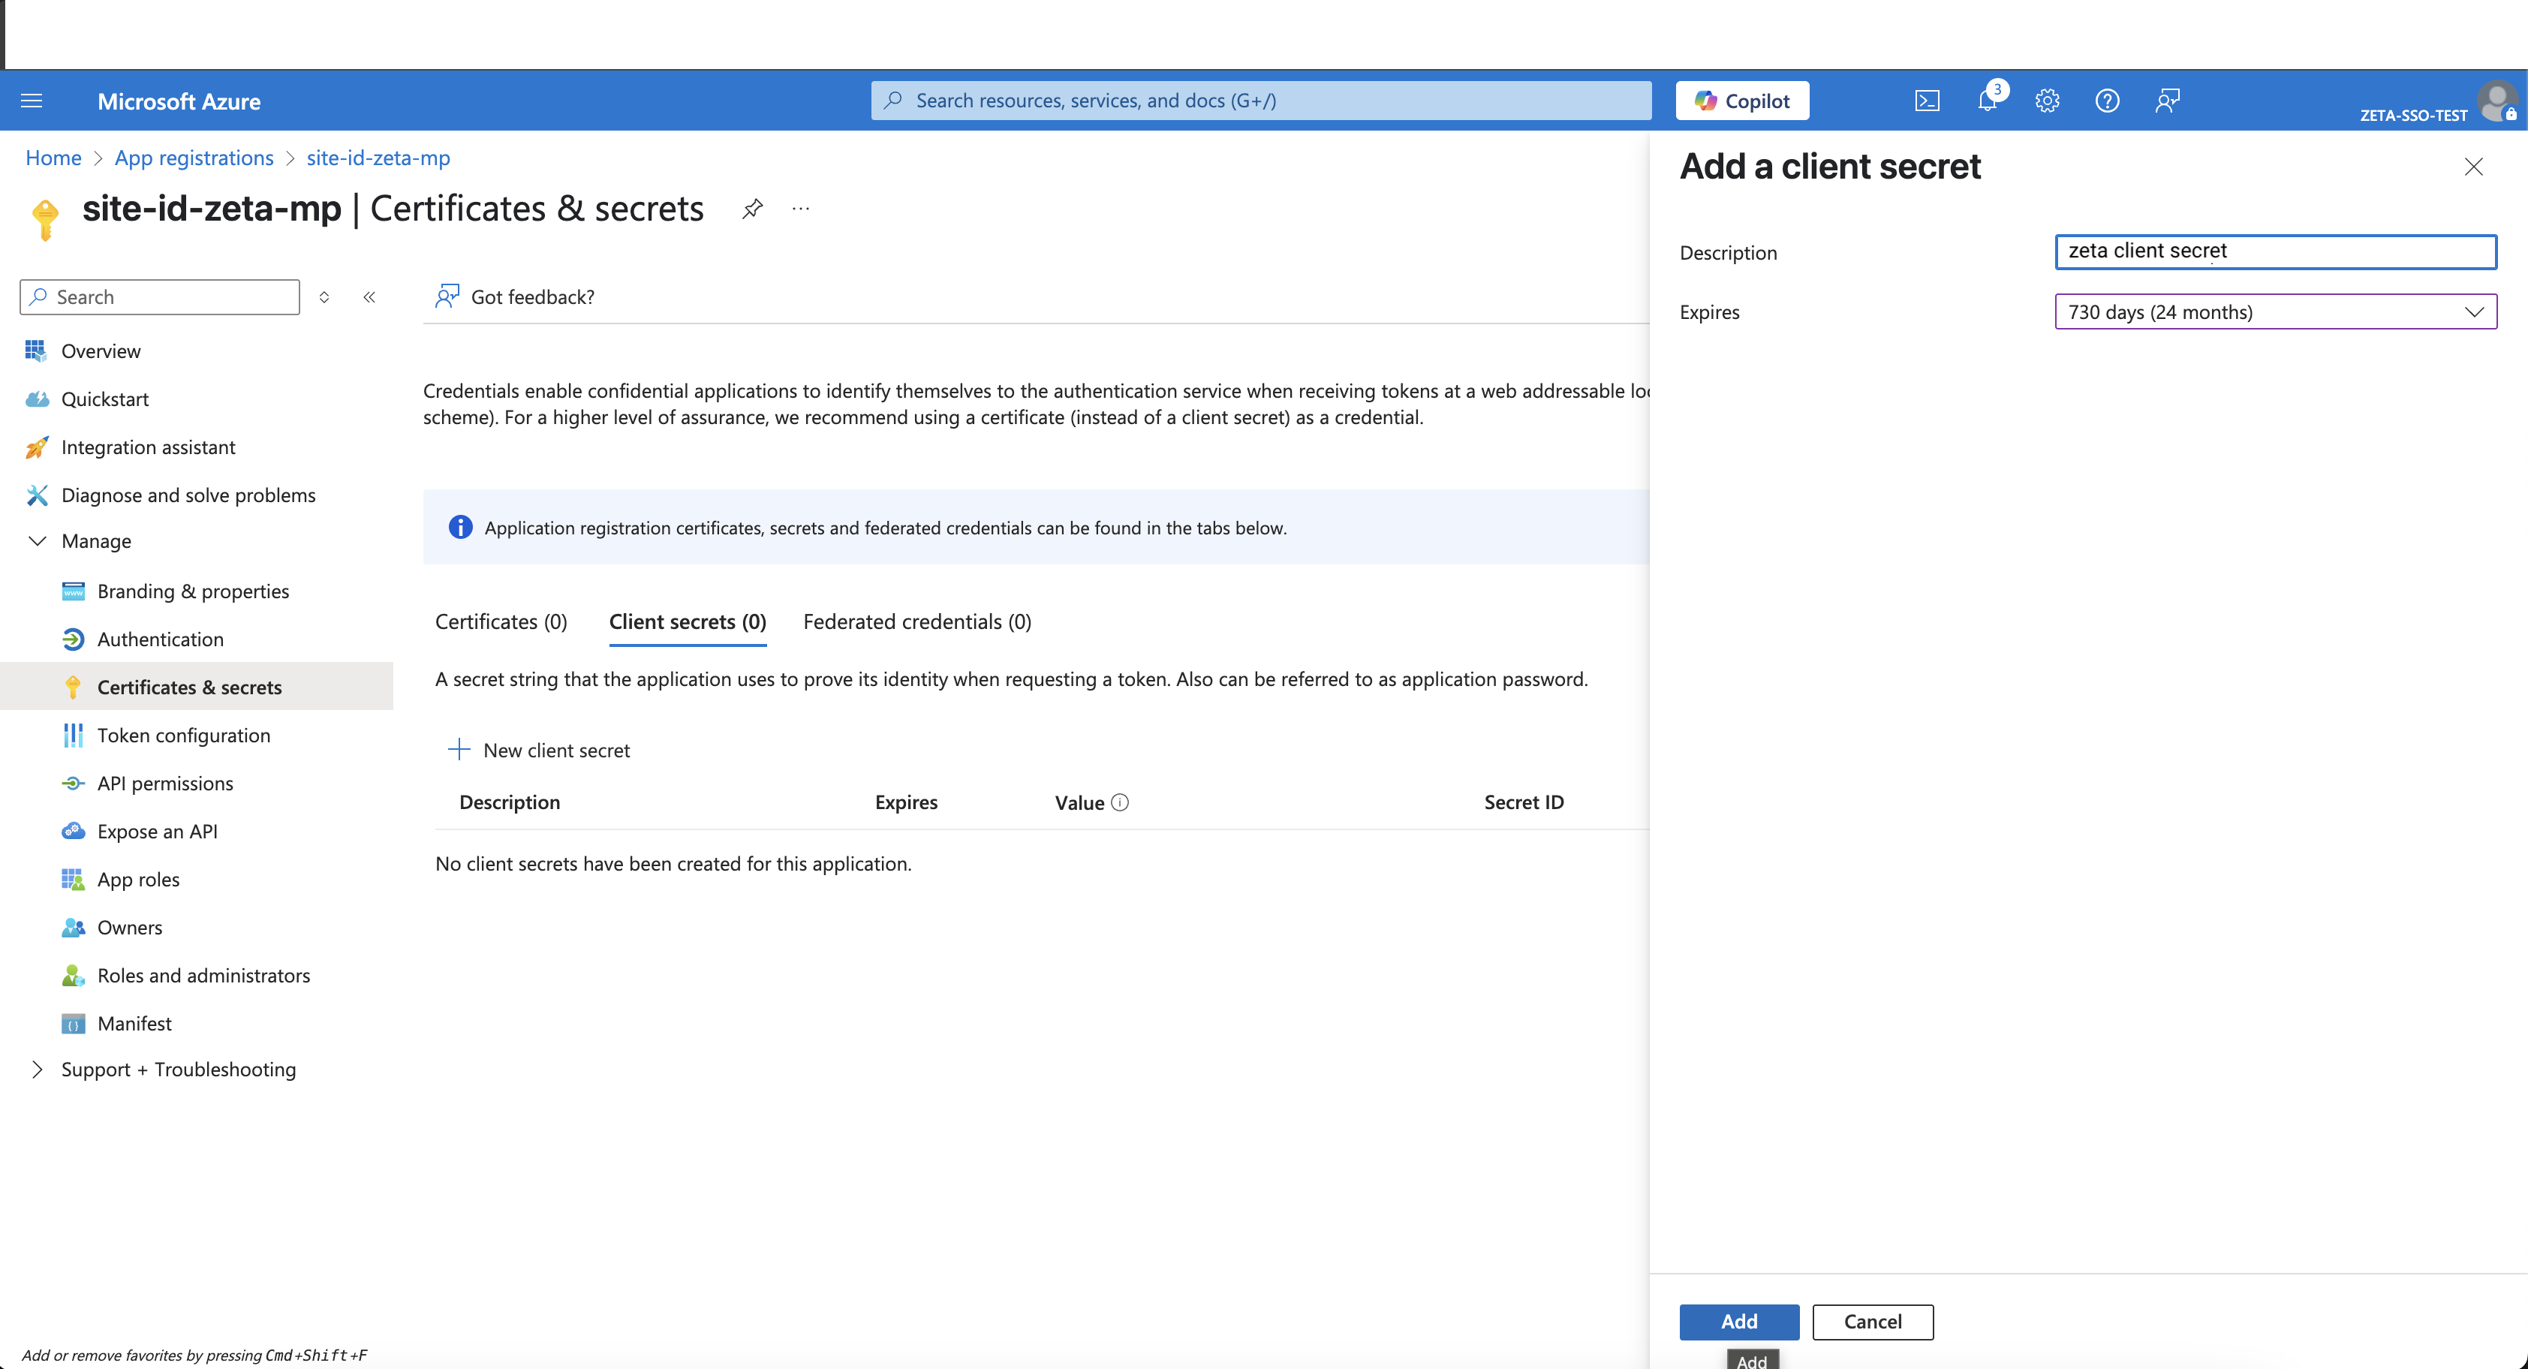Open the Authentication section
2528x1369 pixels.
[x=159, y=638]
